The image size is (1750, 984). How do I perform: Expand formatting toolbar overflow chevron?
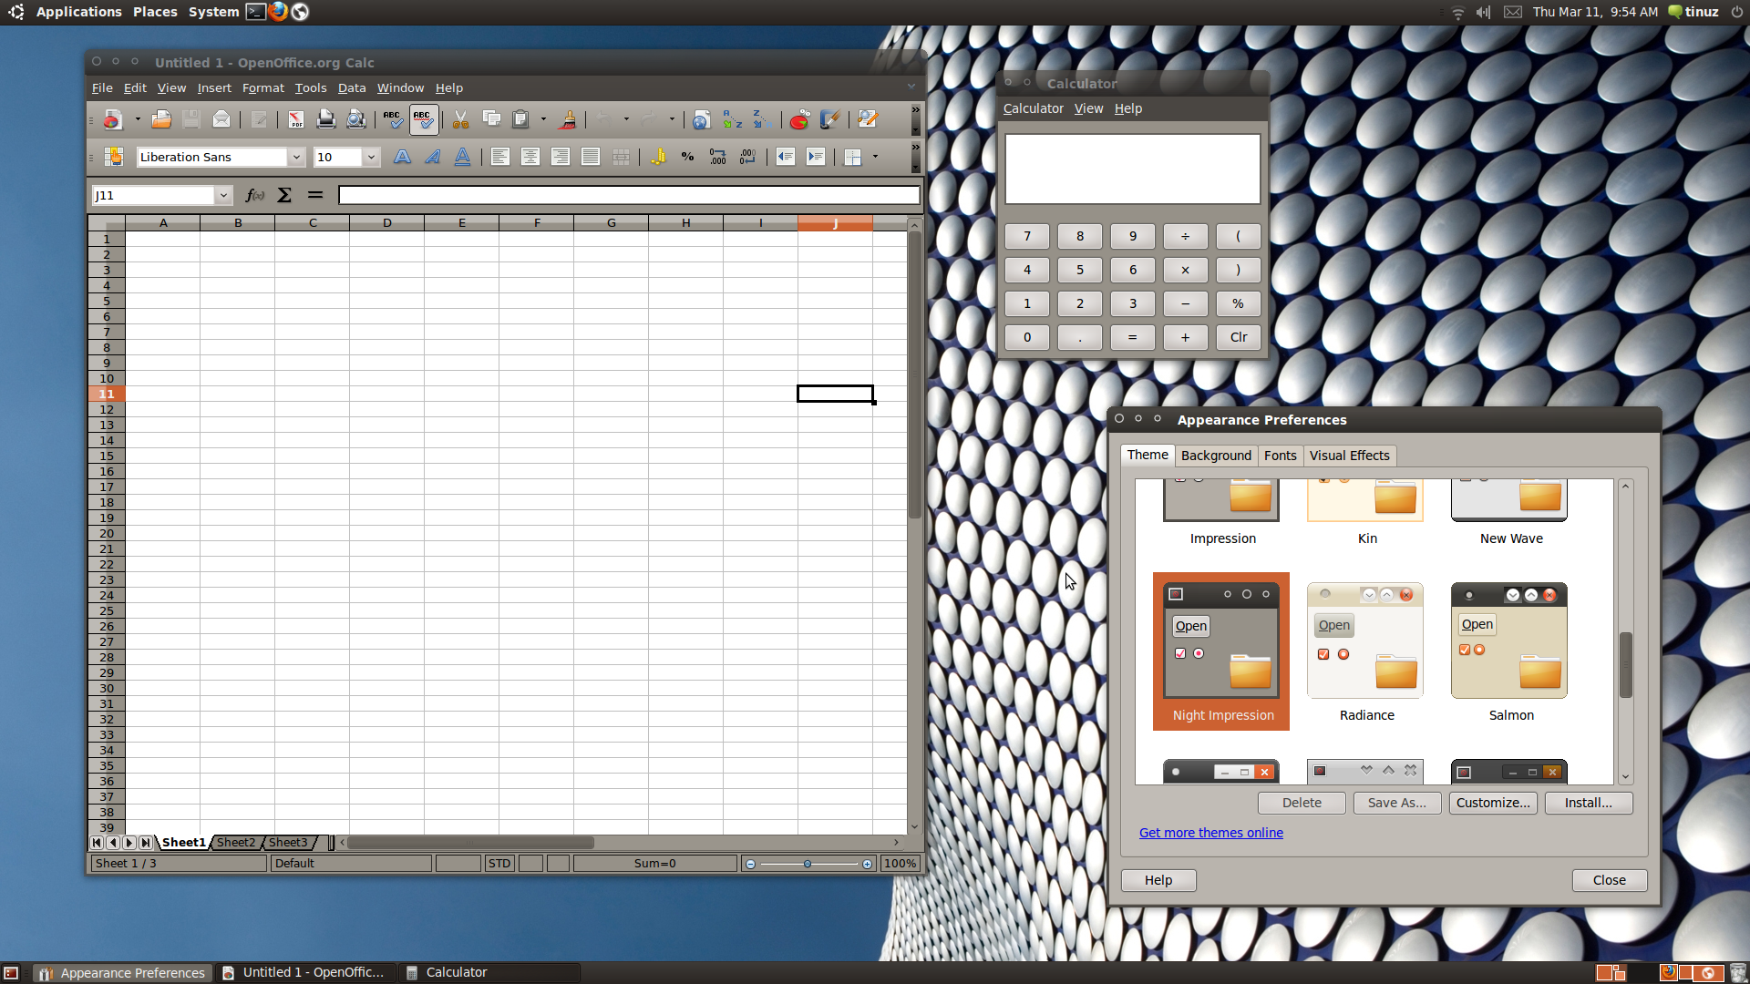[916, 157]
